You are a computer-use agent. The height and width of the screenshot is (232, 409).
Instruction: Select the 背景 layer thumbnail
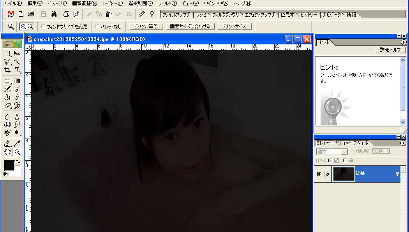[344, 174]
